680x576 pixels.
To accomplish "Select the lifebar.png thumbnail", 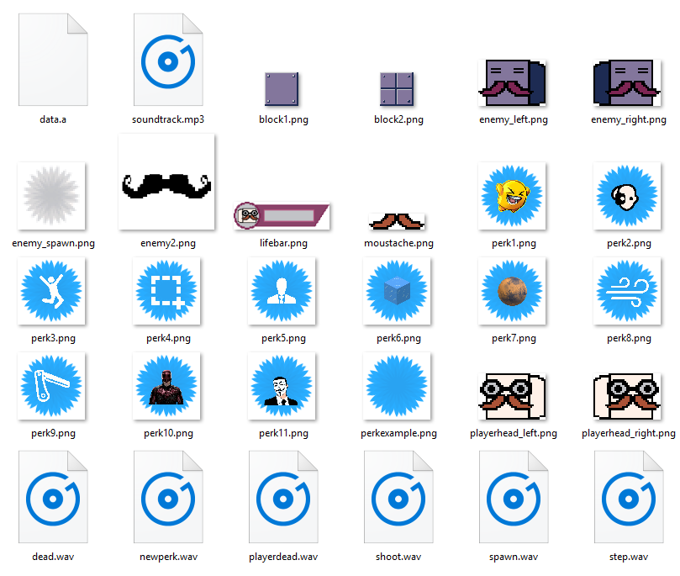I will [282, 215].
